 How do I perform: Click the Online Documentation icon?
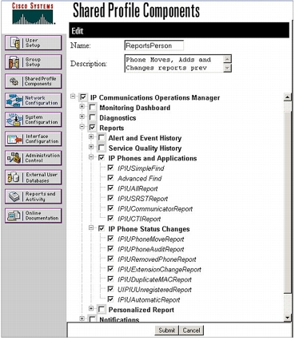coord(14,215)
